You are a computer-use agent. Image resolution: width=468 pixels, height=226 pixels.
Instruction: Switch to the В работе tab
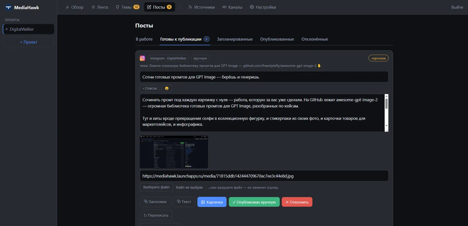tap(144, 39)
